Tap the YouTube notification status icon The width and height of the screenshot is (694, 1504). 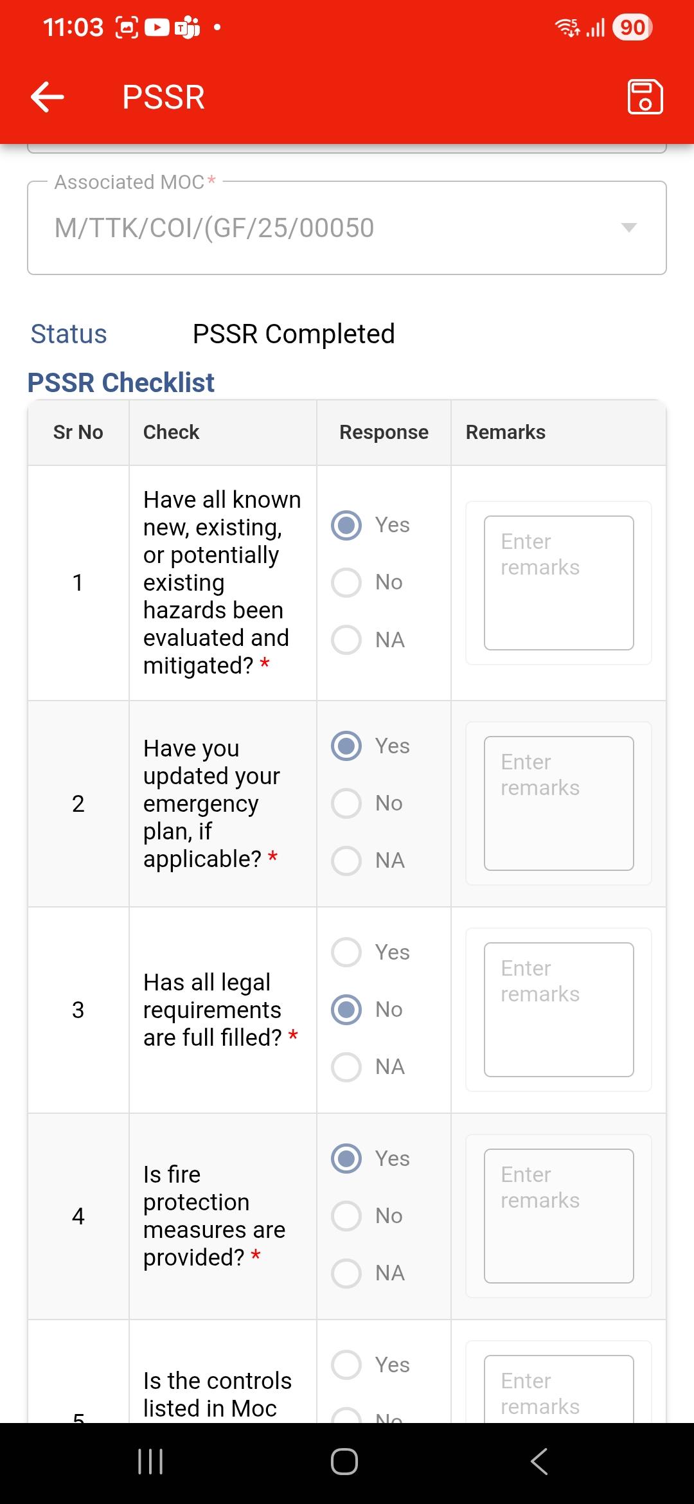[x=157, y=27]
